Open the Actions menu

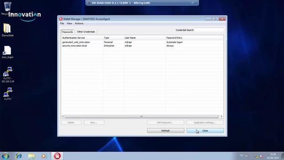pos(79,24)
